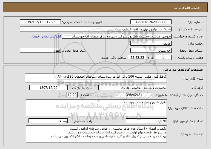Select the time field showing 12:00
Viewport: 211px width, 149px height.
(72, 95)
